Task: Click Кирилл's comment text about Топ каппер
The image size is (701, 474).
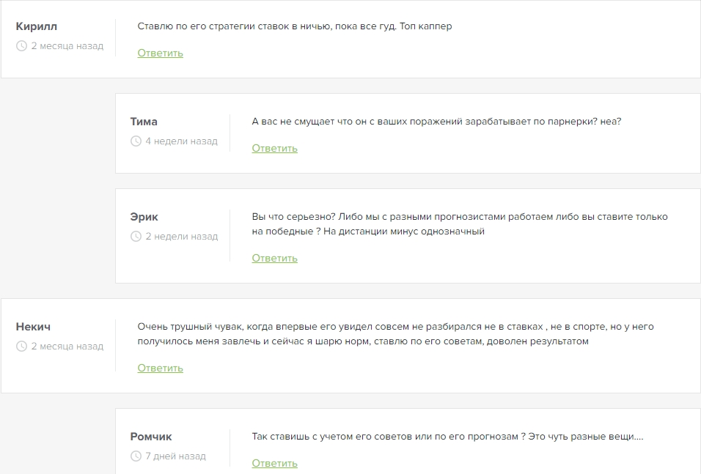Action: pyautogui.click(x=295, y=26)
